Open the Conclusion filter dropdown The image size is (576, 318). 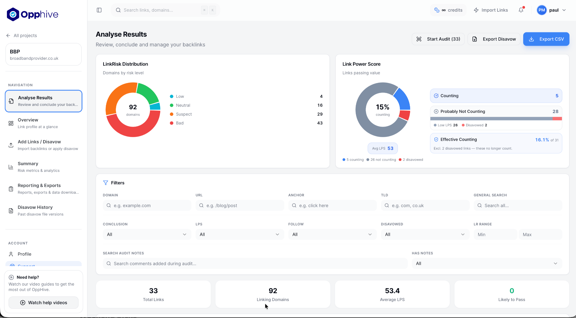(x=147, y=234)
